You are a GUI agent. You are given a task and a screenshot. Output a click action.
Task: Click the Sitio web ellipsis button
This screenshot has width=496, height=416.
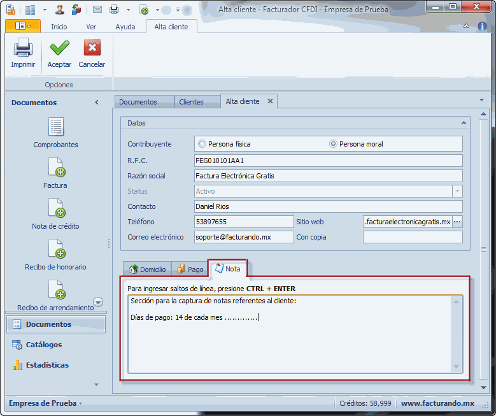tap(457, 222)
